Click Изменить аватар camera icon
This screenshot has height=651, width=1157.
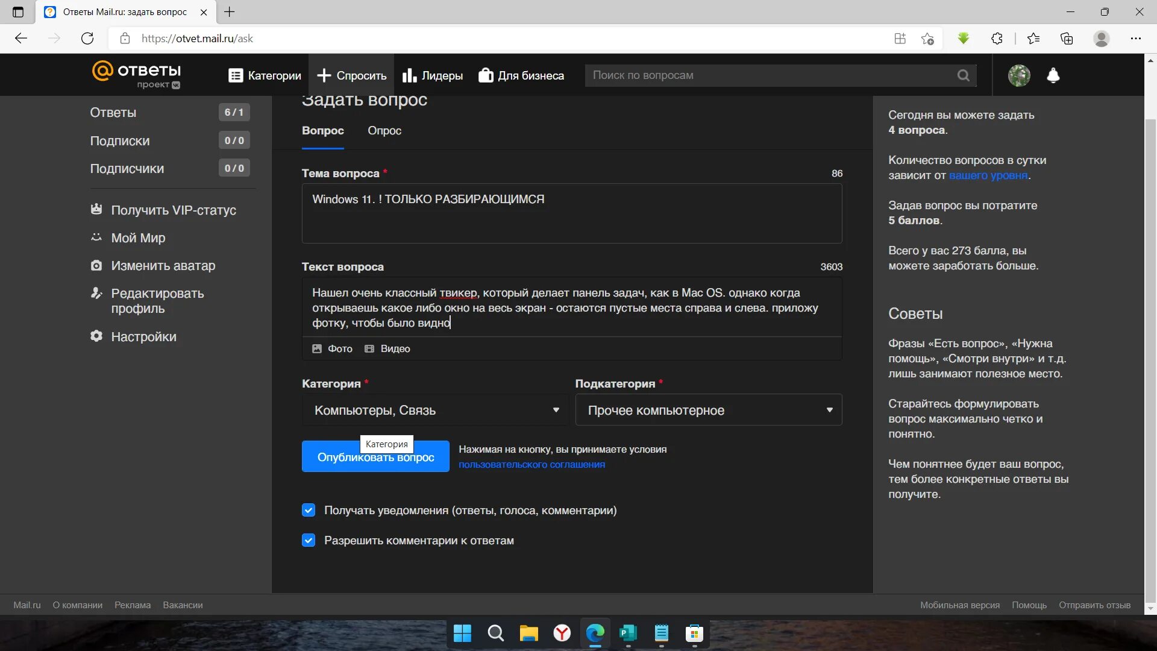click(x=96, y=265)
